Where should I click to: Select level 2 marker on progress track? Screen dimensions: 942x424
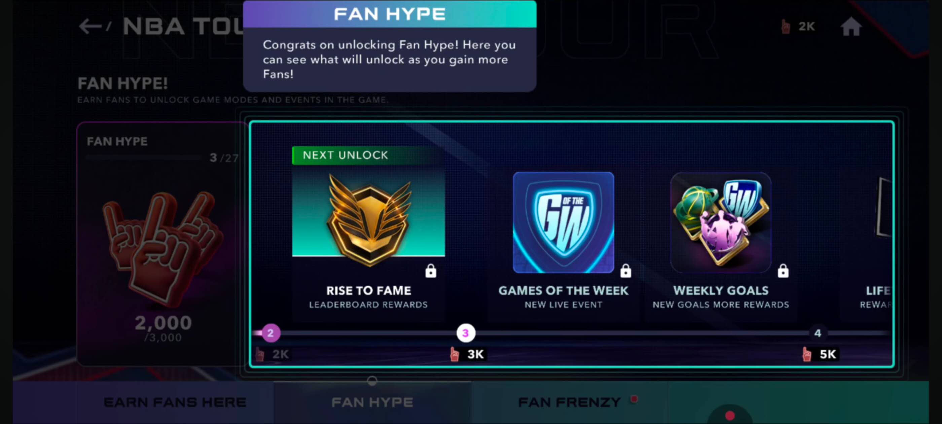point(270,333)
